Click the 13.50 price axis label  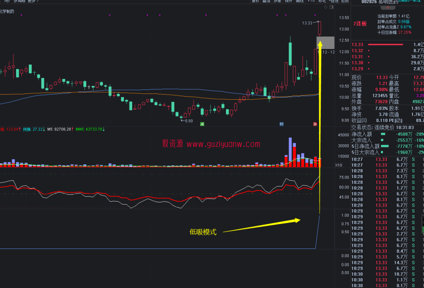coord(344,17)
